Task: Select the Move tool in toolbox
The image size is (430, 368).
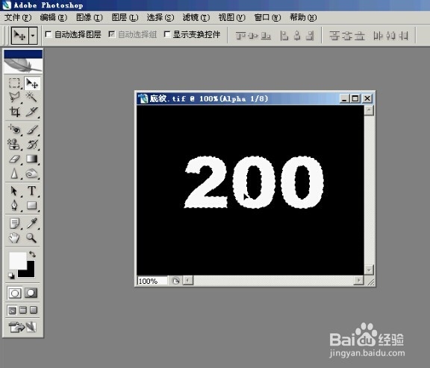Action: pyautogui.click(x=32, y=83)
